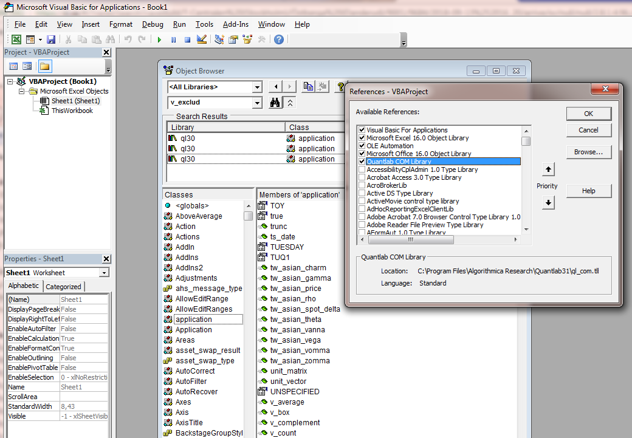Open dropdown arrow beside Insert UserForm icon
This screenshot has height=438, width=632.
point(40,39)
